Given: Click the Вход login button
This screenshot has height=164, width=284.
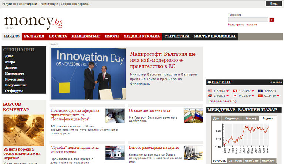Looking at the screenshot, I should tap(273, 3).
